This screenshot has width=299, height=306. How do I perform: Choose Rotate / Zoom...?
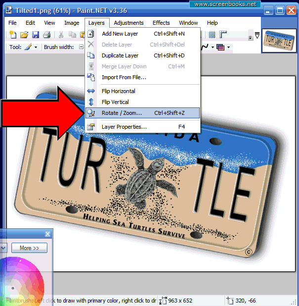click(x=143, y=113)
